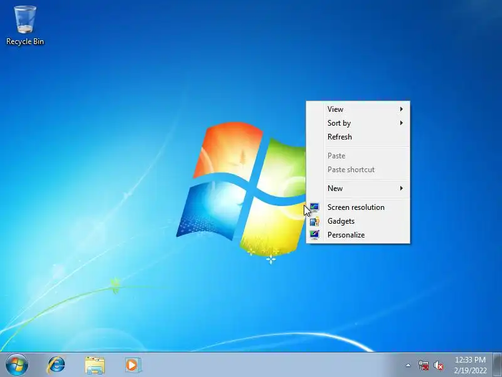The width and height of the screenshot is (502, 377).
Task: Open the Recycle Bin desktop icon
Action: (x=25, y=25)
